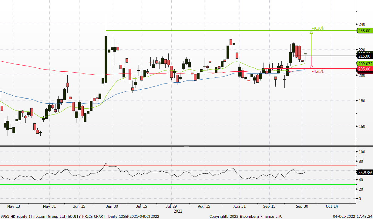Select the black horizontal 215 entry line

point(324,56)
